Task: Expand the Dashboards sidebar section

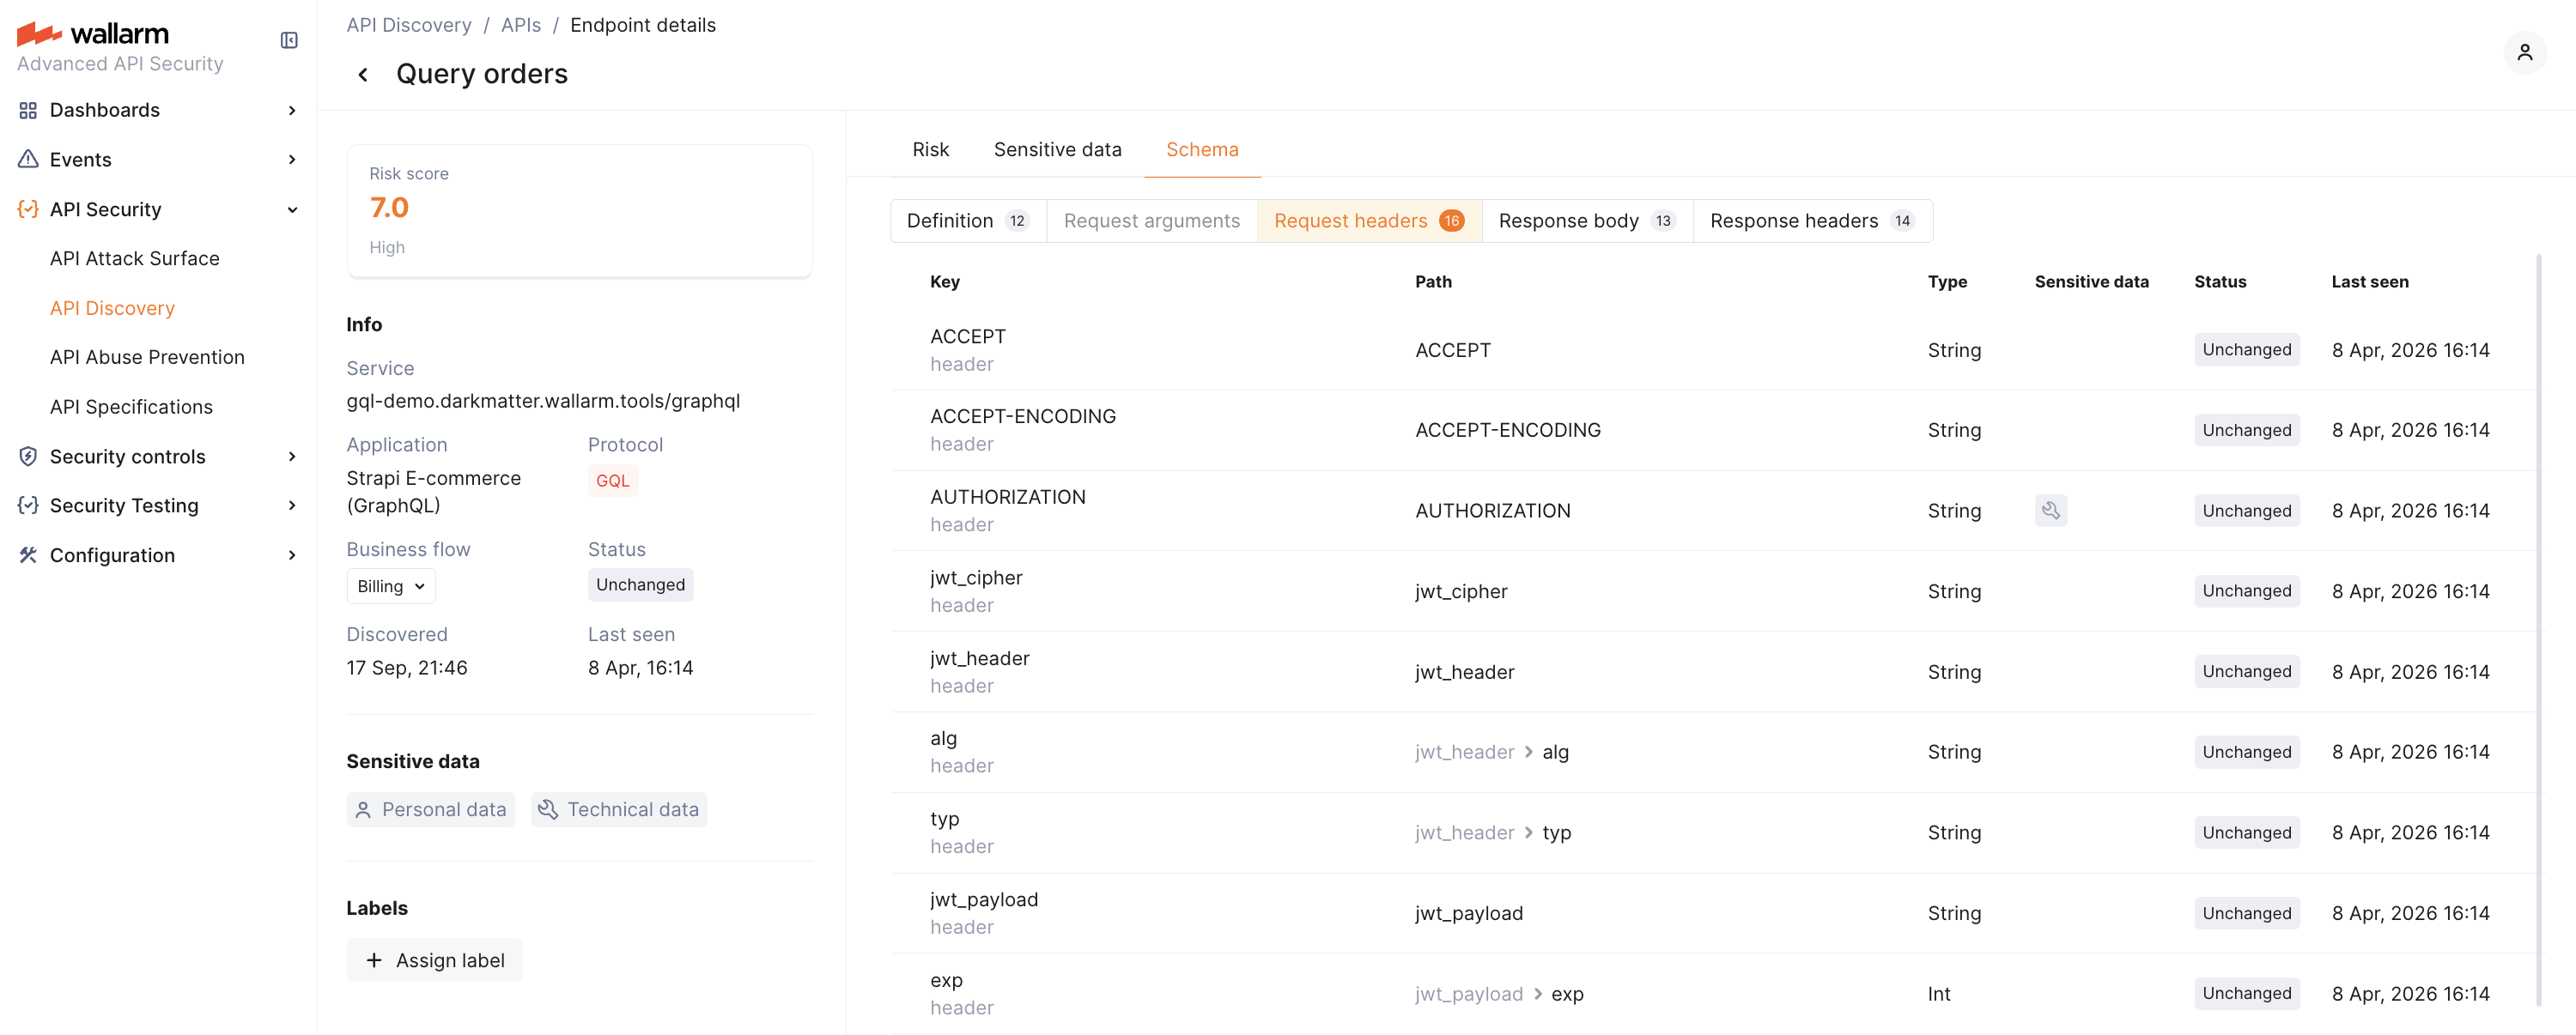Action: 291,110
